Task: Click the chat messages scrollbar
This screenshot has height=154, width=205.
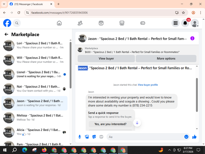Action: [197, 95]
